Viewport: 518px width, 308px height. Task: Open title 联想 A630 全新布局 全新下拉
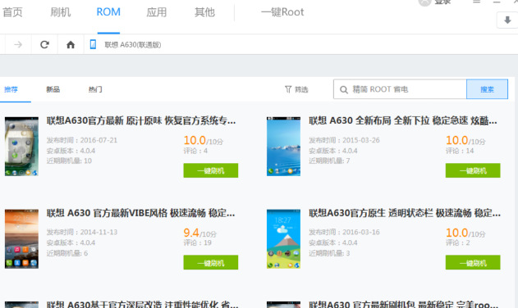tap(403, 121)
